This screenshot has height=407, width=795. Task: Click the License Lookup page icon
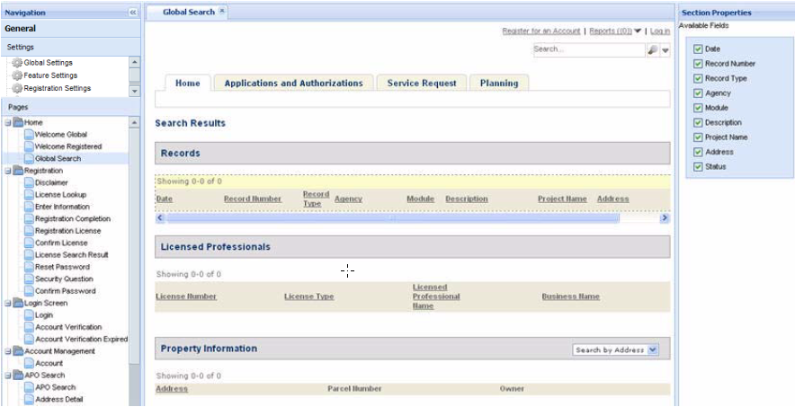click(29, 195)
